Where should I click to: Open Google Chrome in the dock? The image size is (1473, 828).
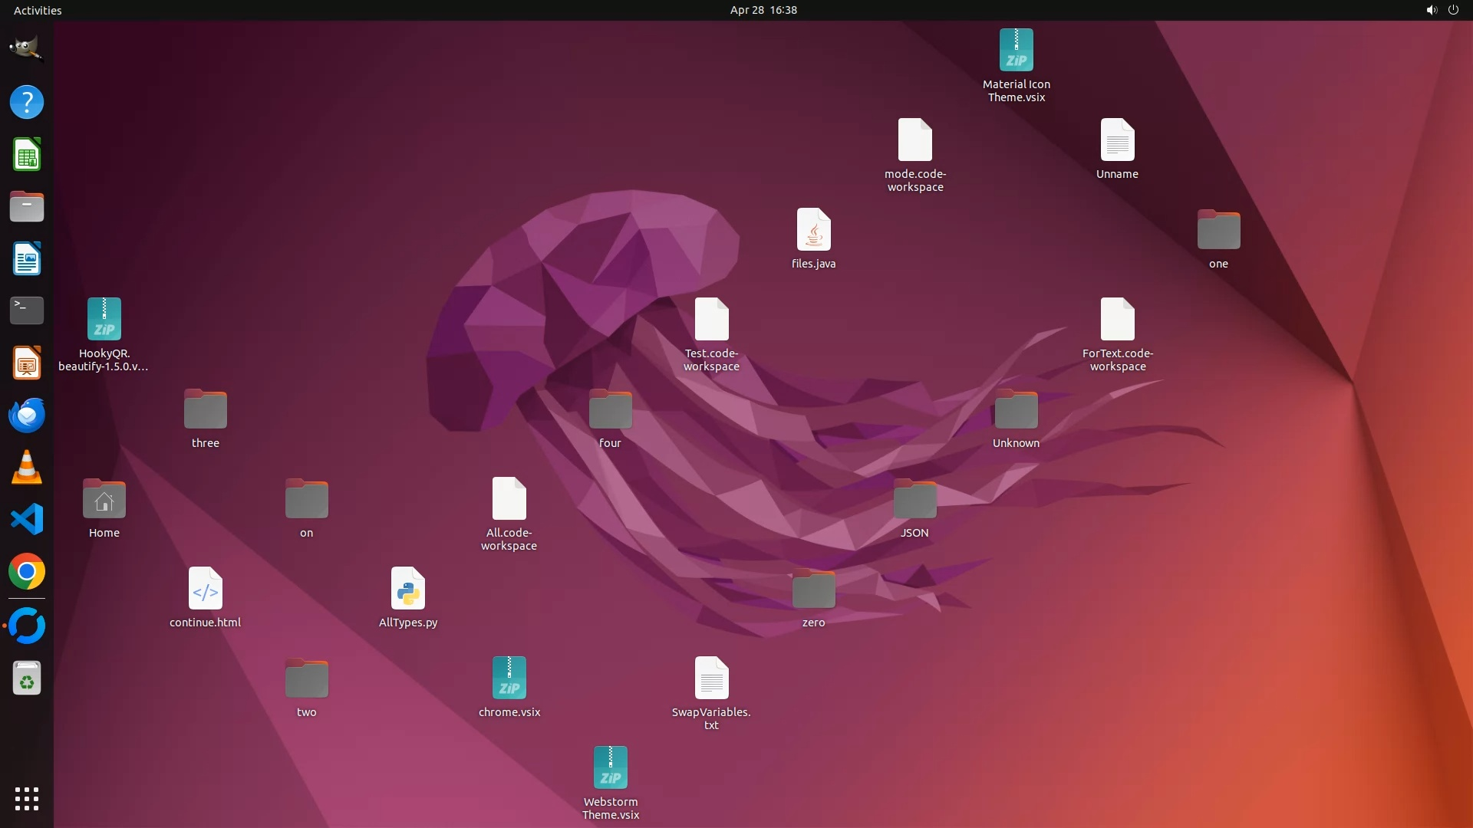(x=26, y=572)
